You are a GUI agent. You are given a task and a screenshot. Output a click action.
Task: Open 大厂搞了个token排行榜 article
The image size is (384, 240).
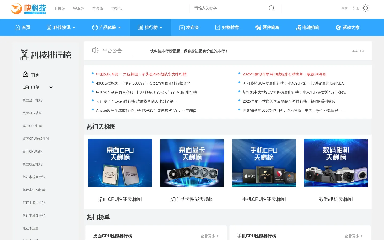tap(137, 101)
